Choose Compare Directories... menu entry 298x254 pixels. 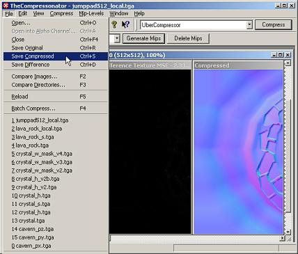pos(56,85)
